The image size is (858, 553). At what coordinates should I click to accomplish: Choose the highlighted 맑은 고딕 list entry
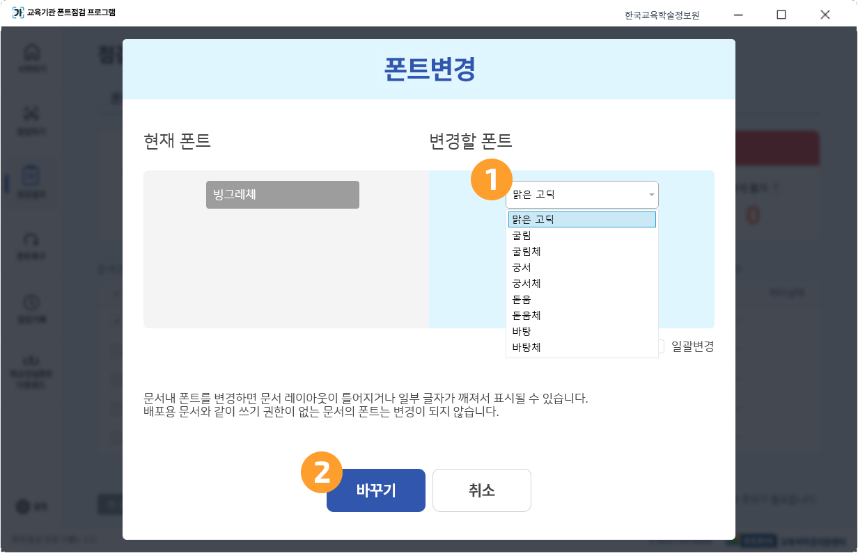[582, 219]
